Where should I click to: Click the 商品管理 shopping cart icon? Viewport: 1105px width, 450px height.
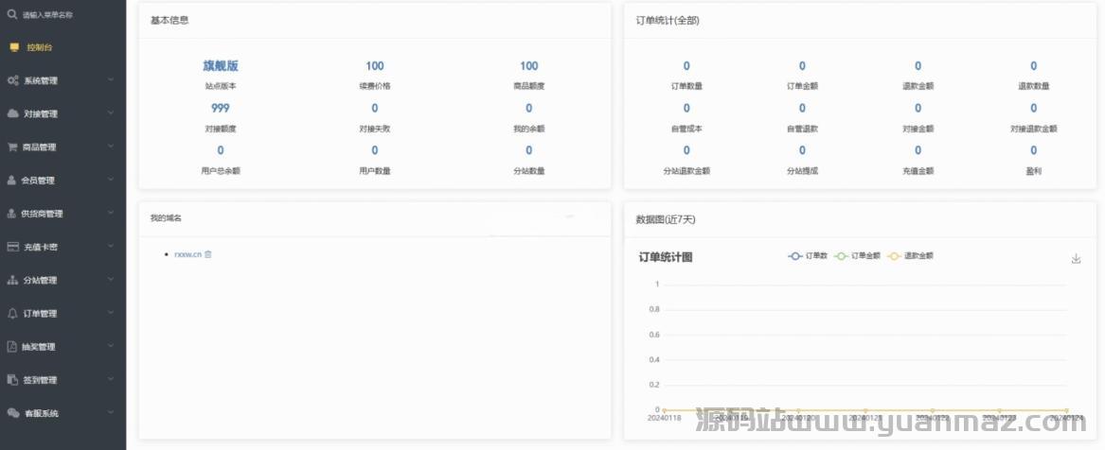pyautogui.click(x=12, y=147)
